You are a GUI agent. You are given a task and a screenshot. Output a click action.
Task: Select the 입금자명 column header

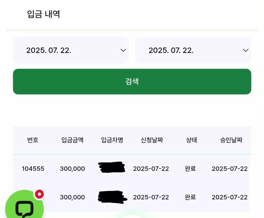click(x=112, y=140)
